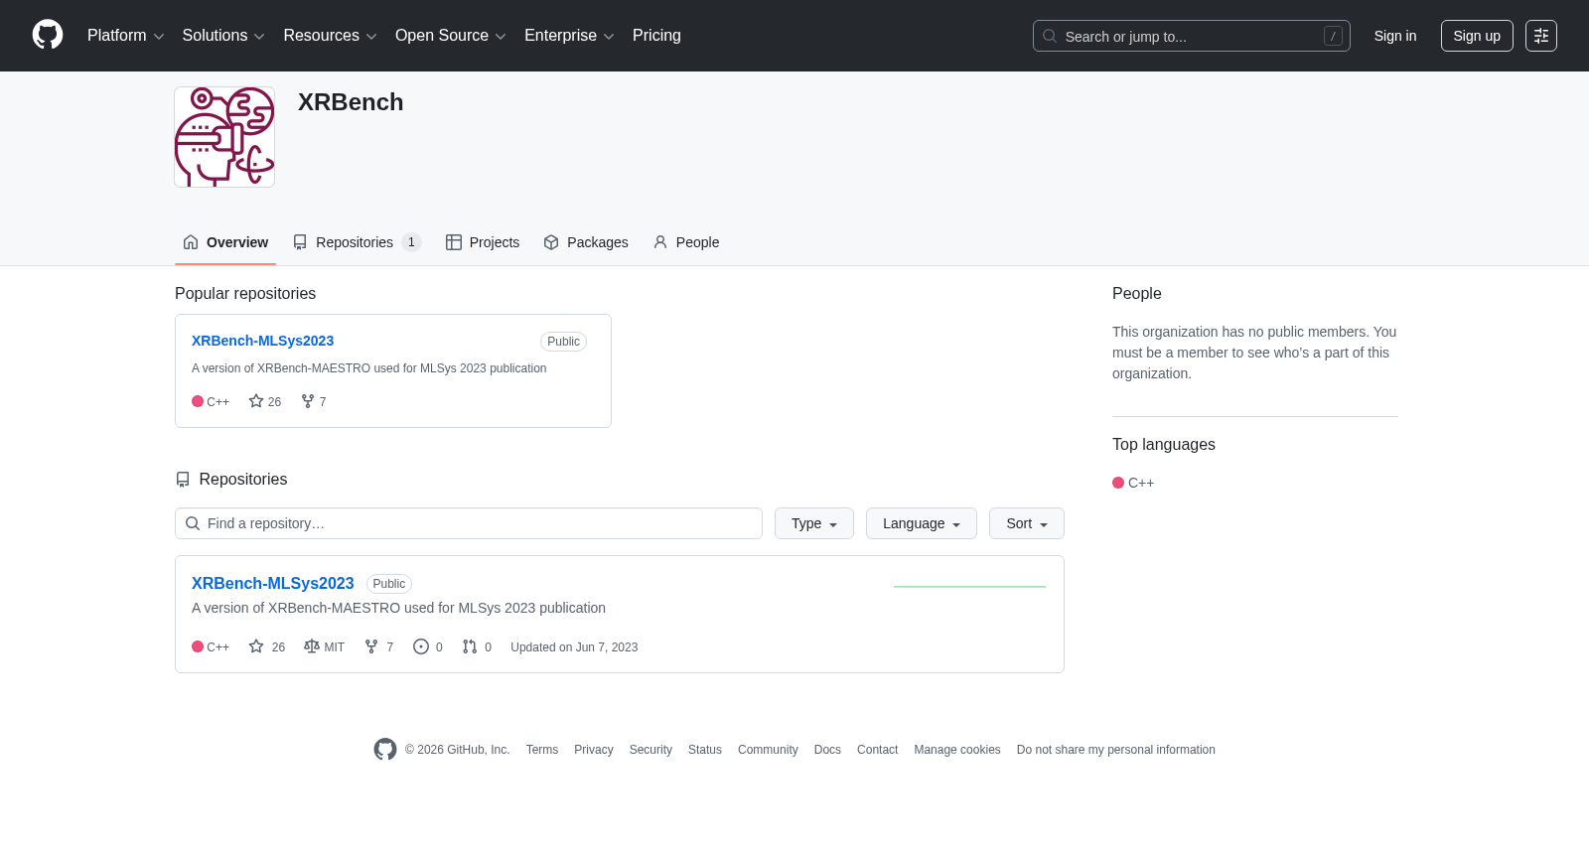This screenshot has width=1589, height=855.
Task: Open the Sort dropdown
Action: click(x=1027, y=523)
